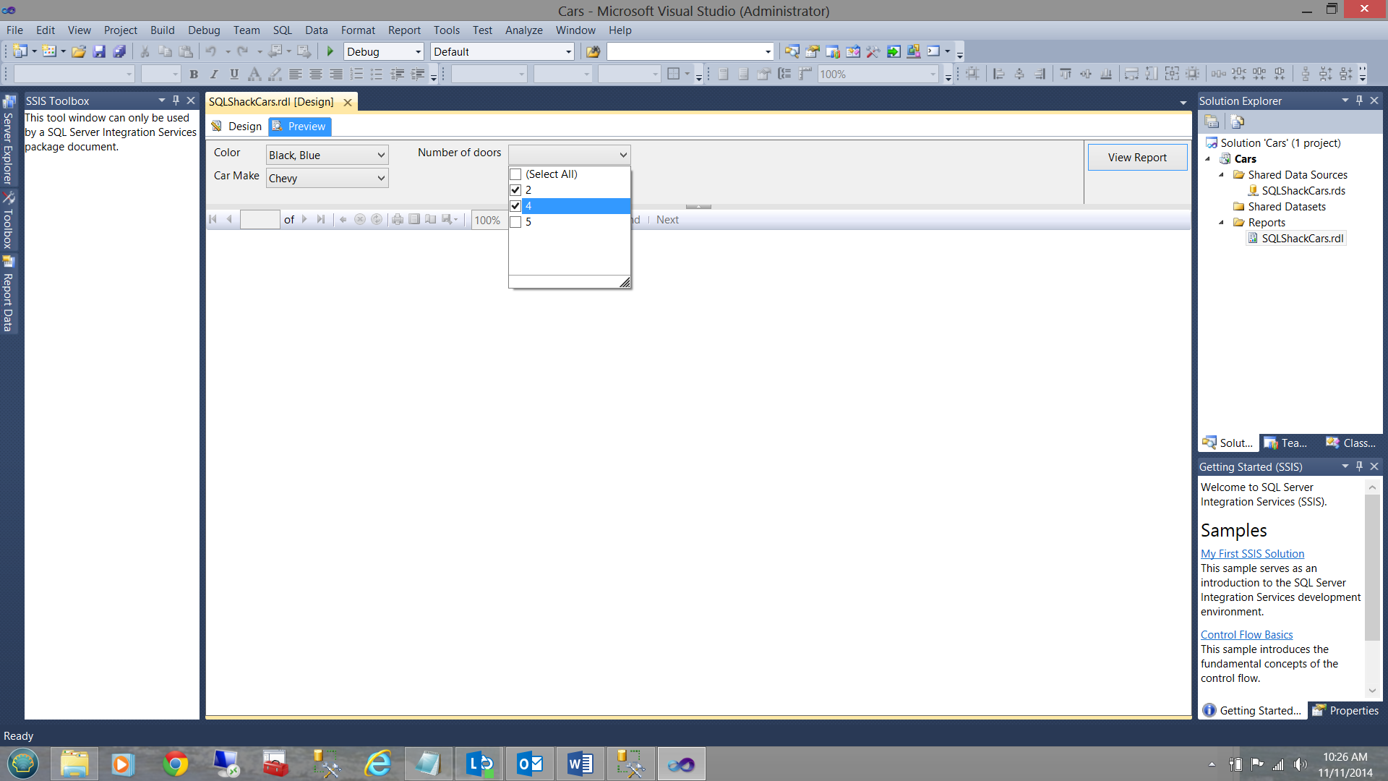Click the Save All toolbar icon
This screenshot has height=781, width=1388.
[120, 51]
